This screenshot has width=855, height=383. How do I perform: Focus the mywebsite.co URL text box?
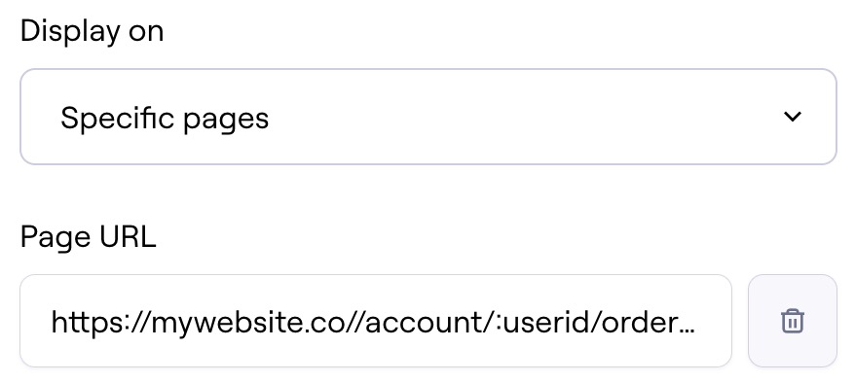pos(376,321)
